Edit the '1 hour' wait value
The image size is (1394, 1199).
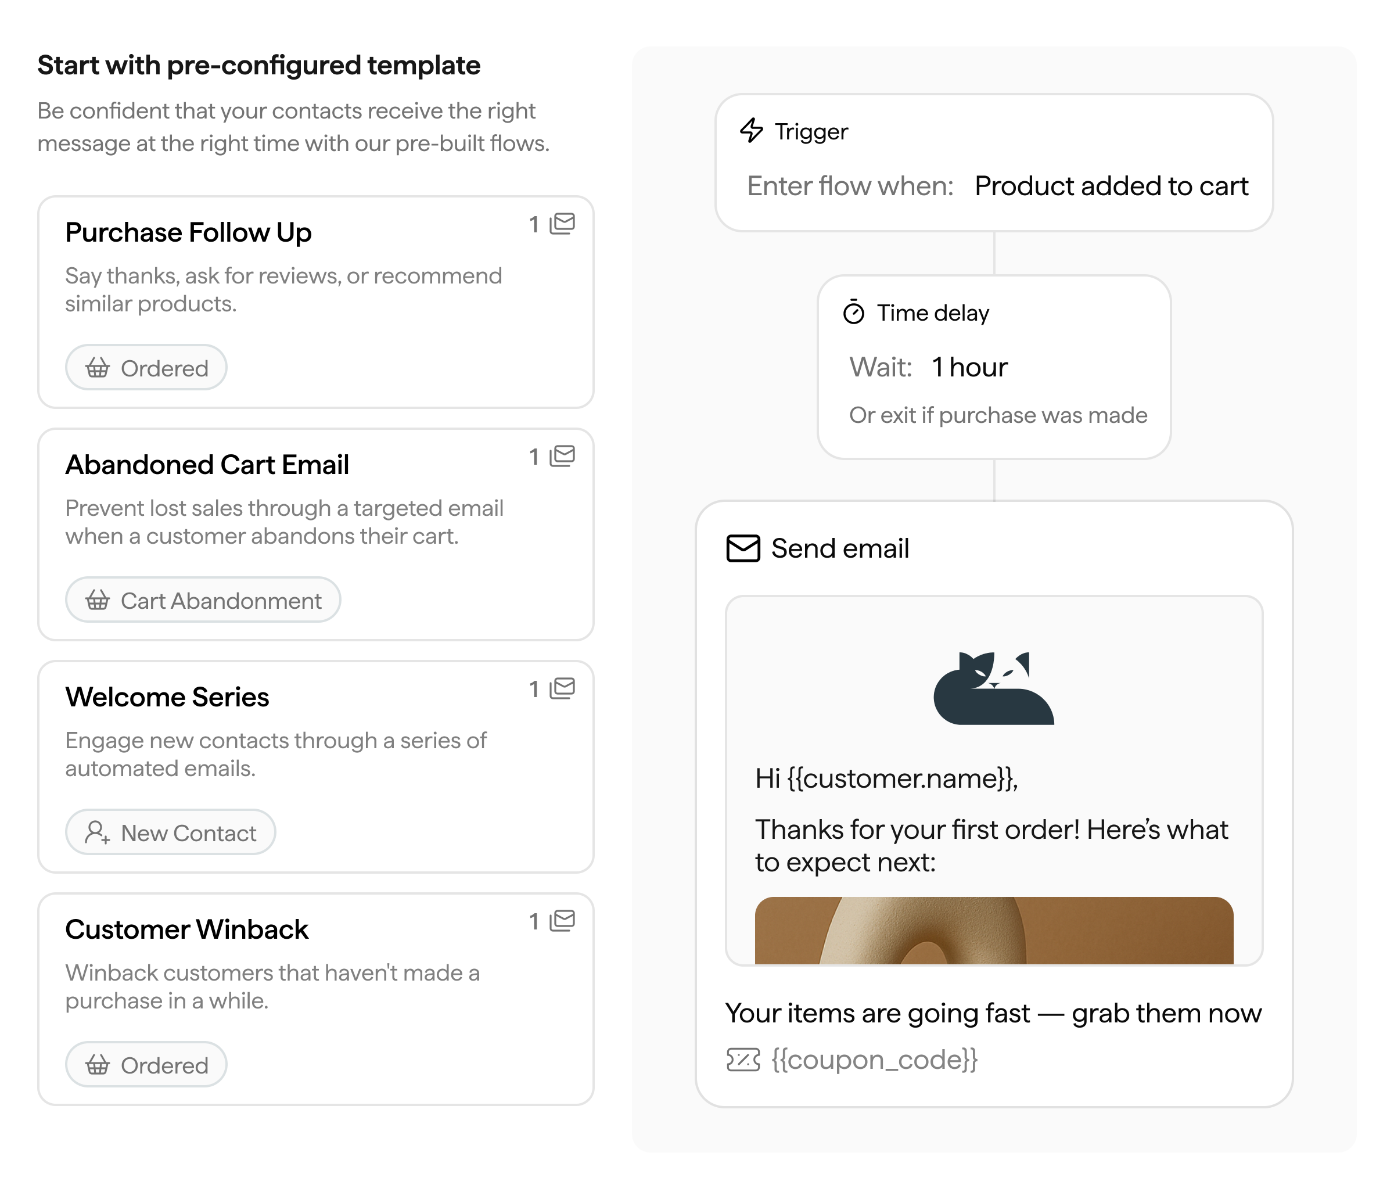[x=969, y=367]
